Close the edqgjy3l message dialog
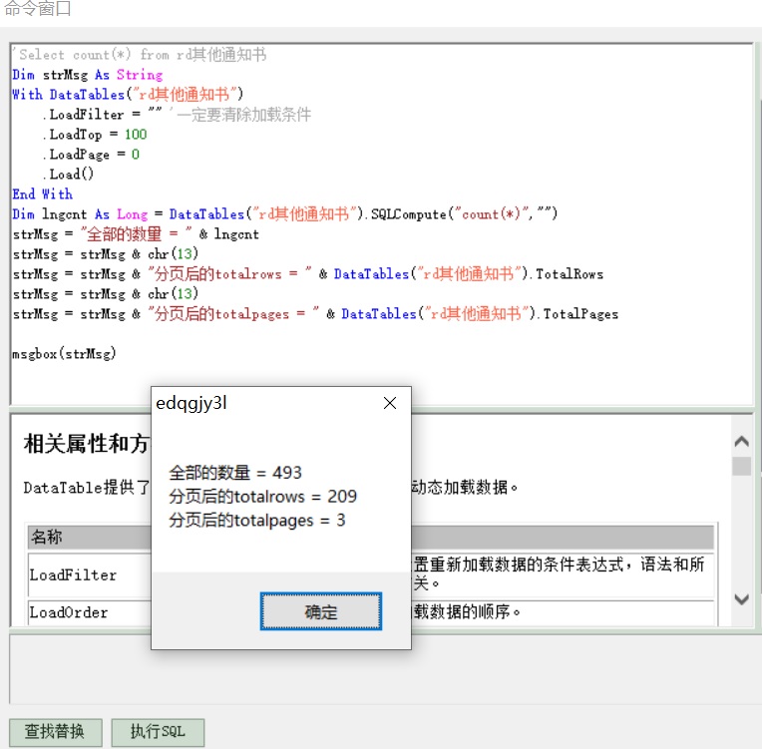 click(390, 403)
